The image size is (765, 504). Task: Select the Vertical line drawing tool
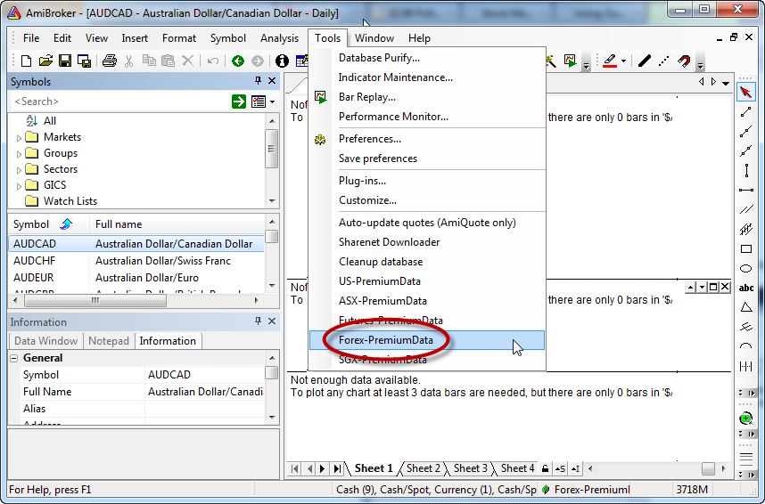tap(746, 171)
